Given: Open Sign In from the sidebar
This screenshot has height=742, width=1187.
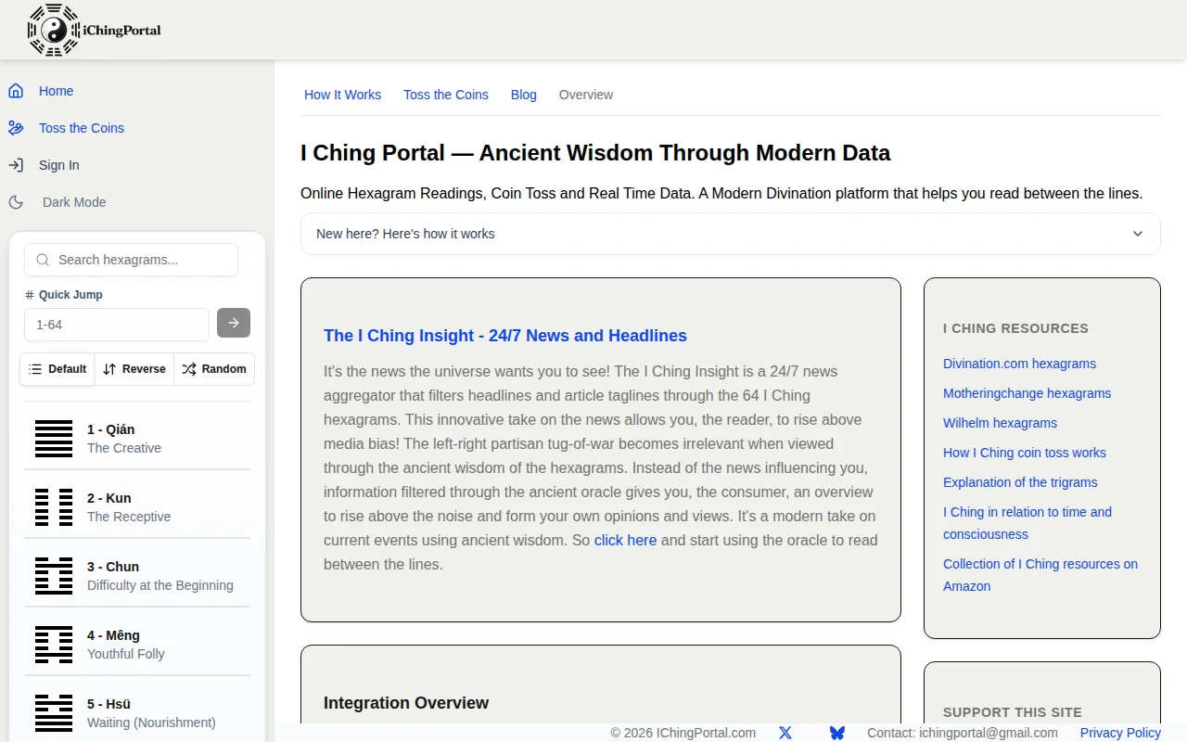Looking at the screenshot, I should (x=59, y=165).
